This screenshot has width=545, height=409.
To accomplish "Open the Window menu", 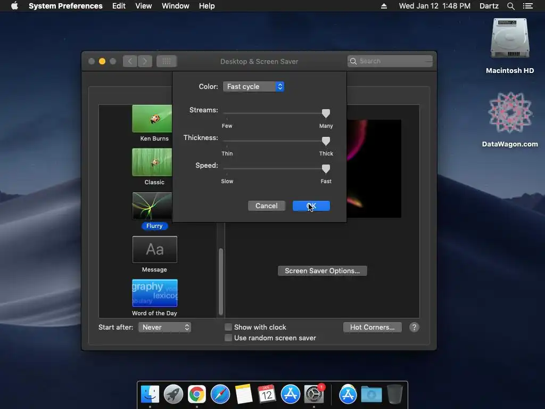I will pyautogui.click(x=176, y=6).
